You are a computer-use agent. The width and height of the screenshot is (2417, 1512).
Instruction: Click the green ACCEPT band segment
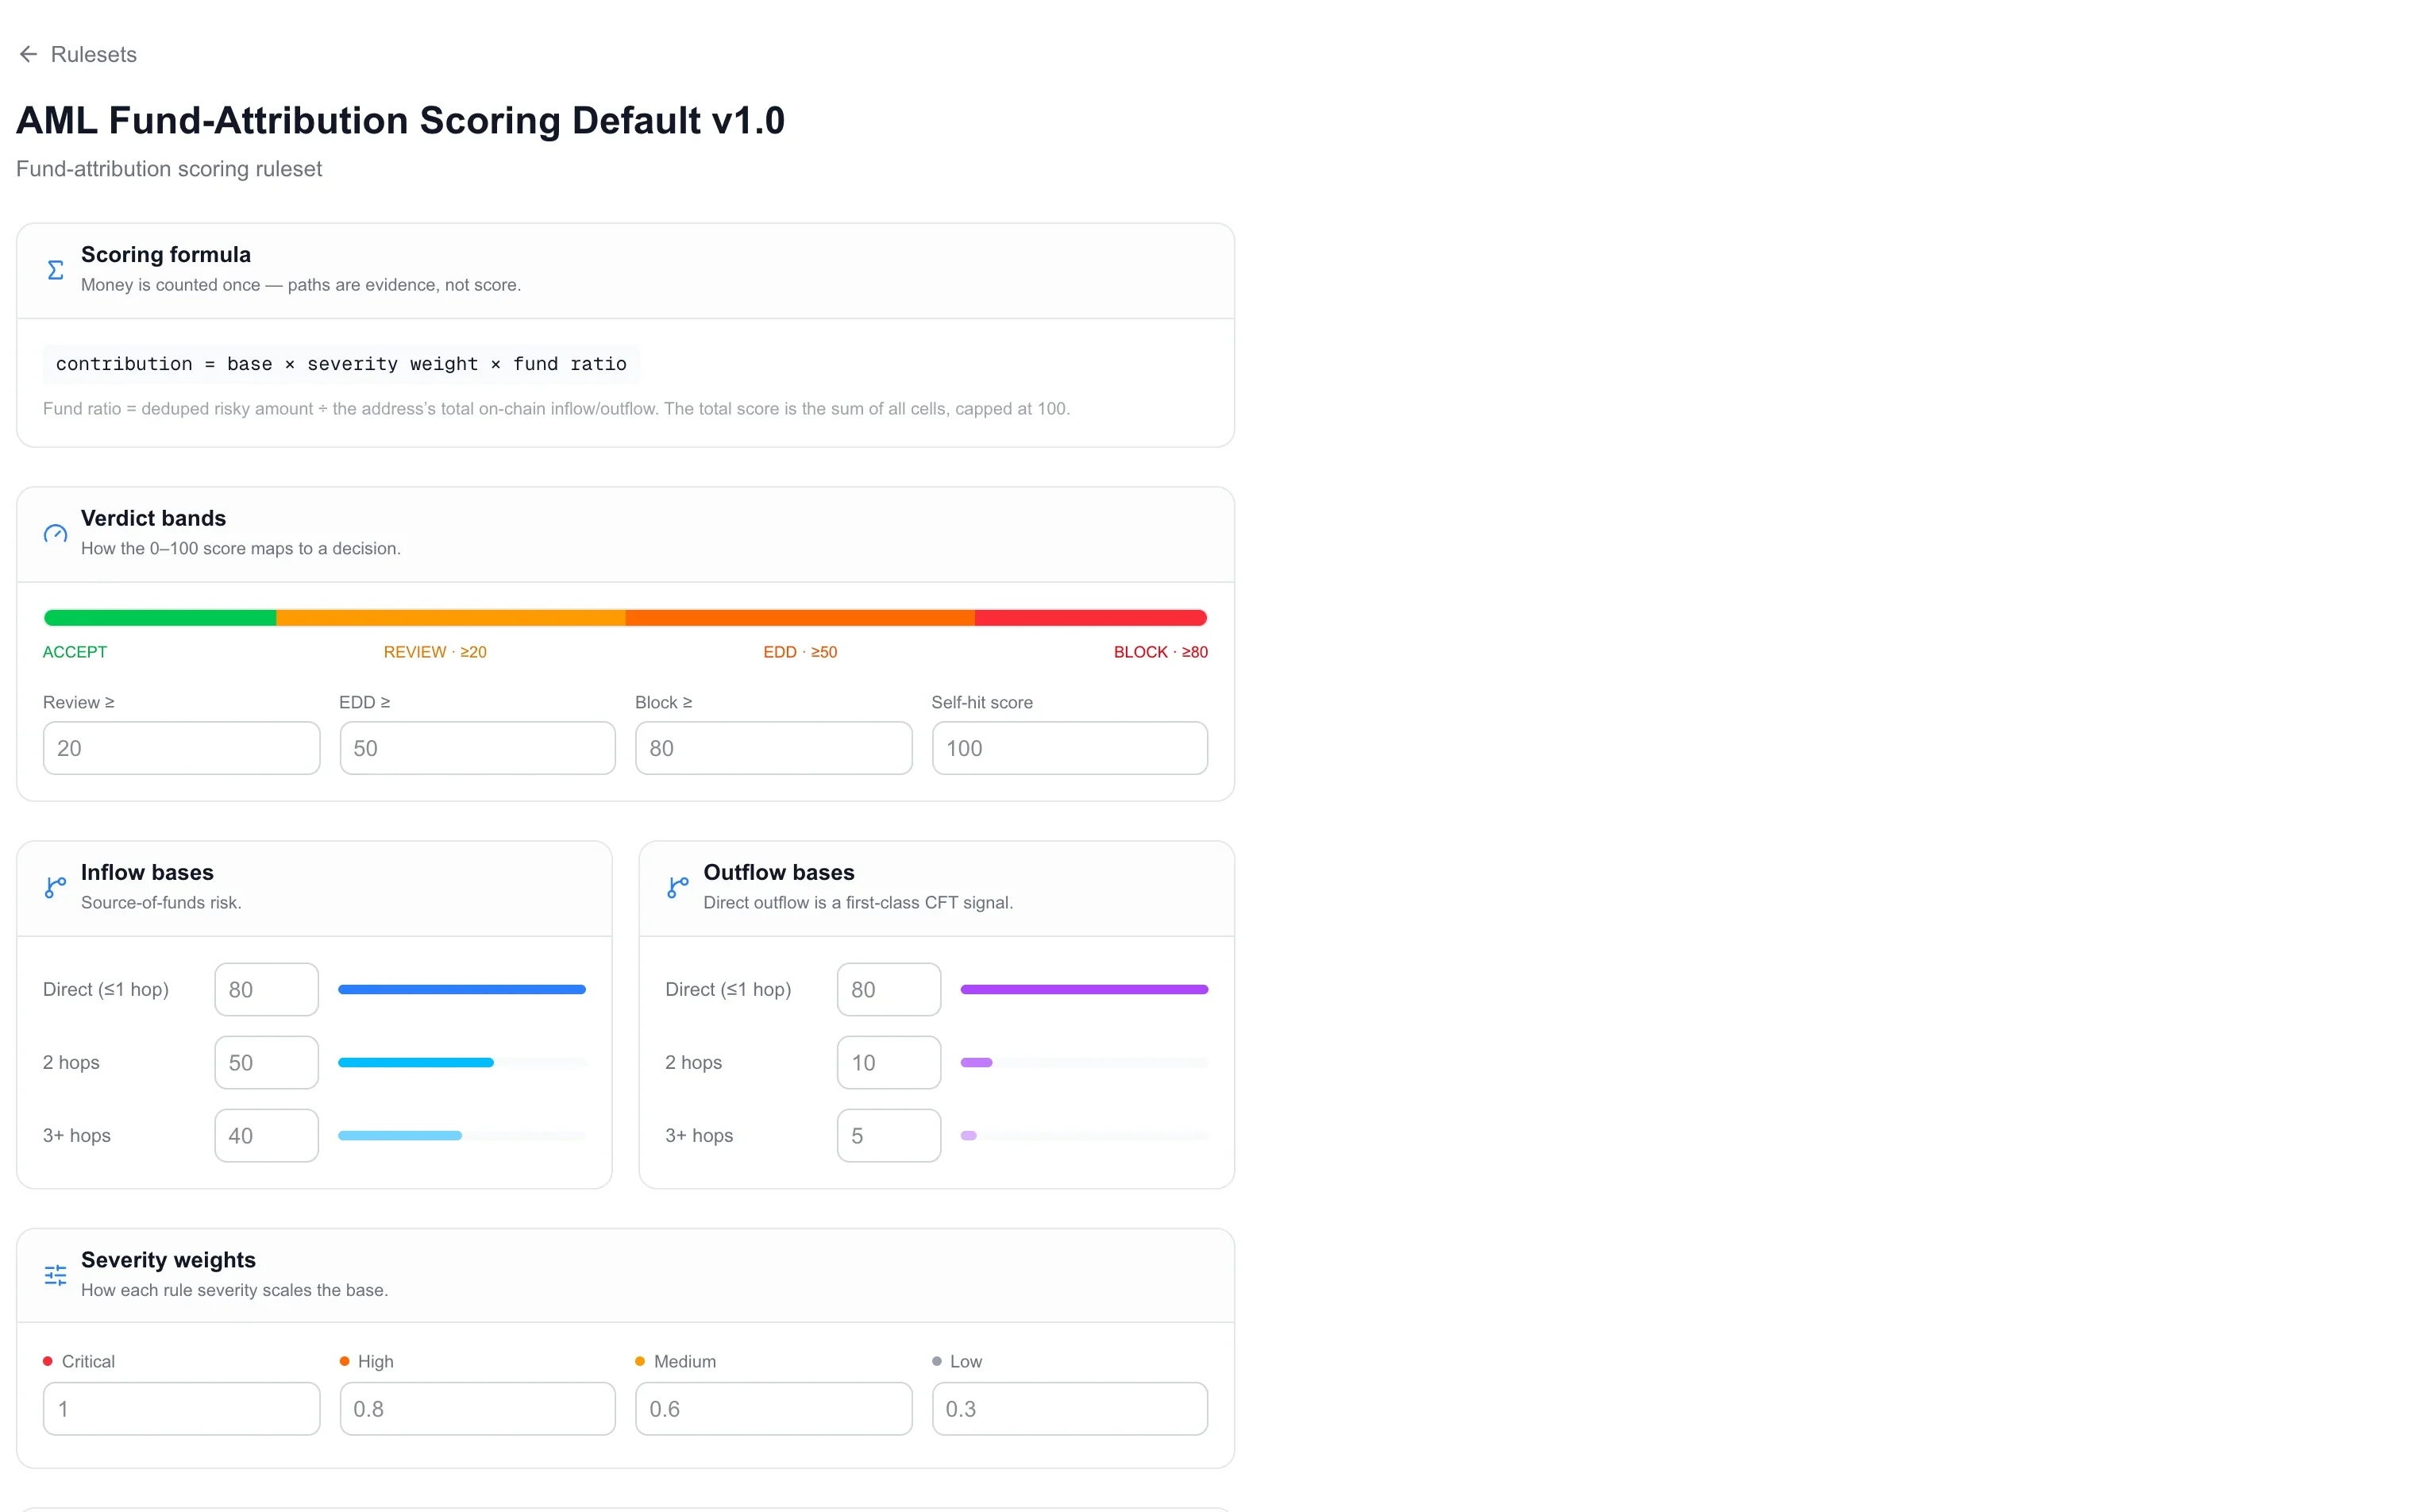tap(160, 618)
